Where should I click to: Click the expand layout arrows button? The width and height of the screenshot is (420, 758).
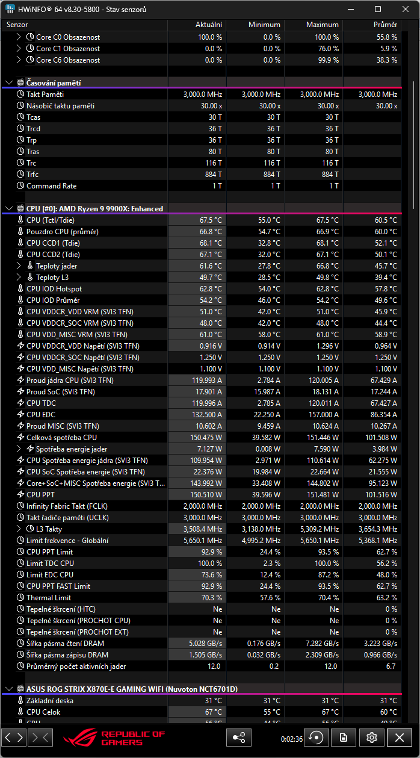(x=14, y=738)
